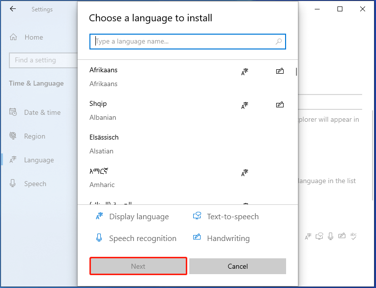Close the Settings window
Viewport: 376px width, 288px height.
click(x=363, y=9)
